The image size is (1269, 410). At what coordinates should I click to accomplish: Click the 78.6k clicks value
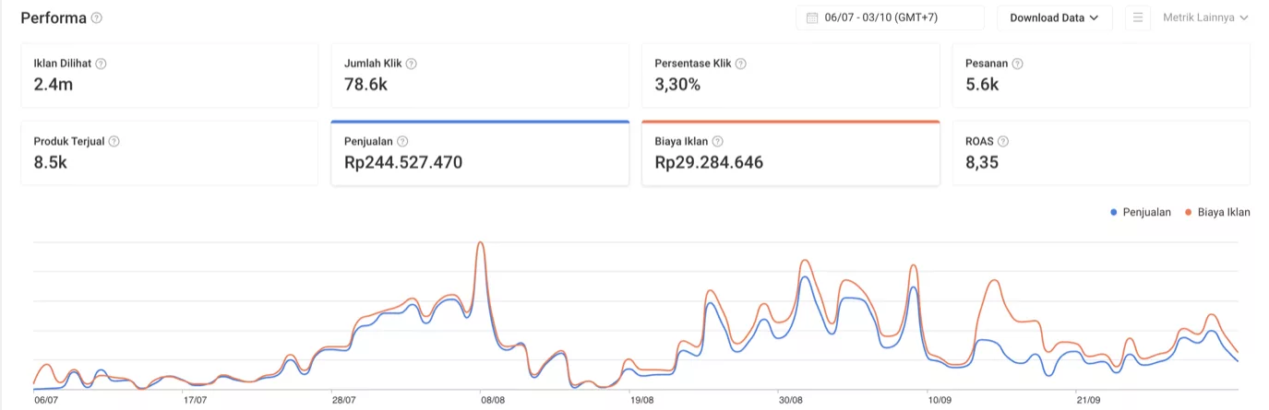click(366, 85)
